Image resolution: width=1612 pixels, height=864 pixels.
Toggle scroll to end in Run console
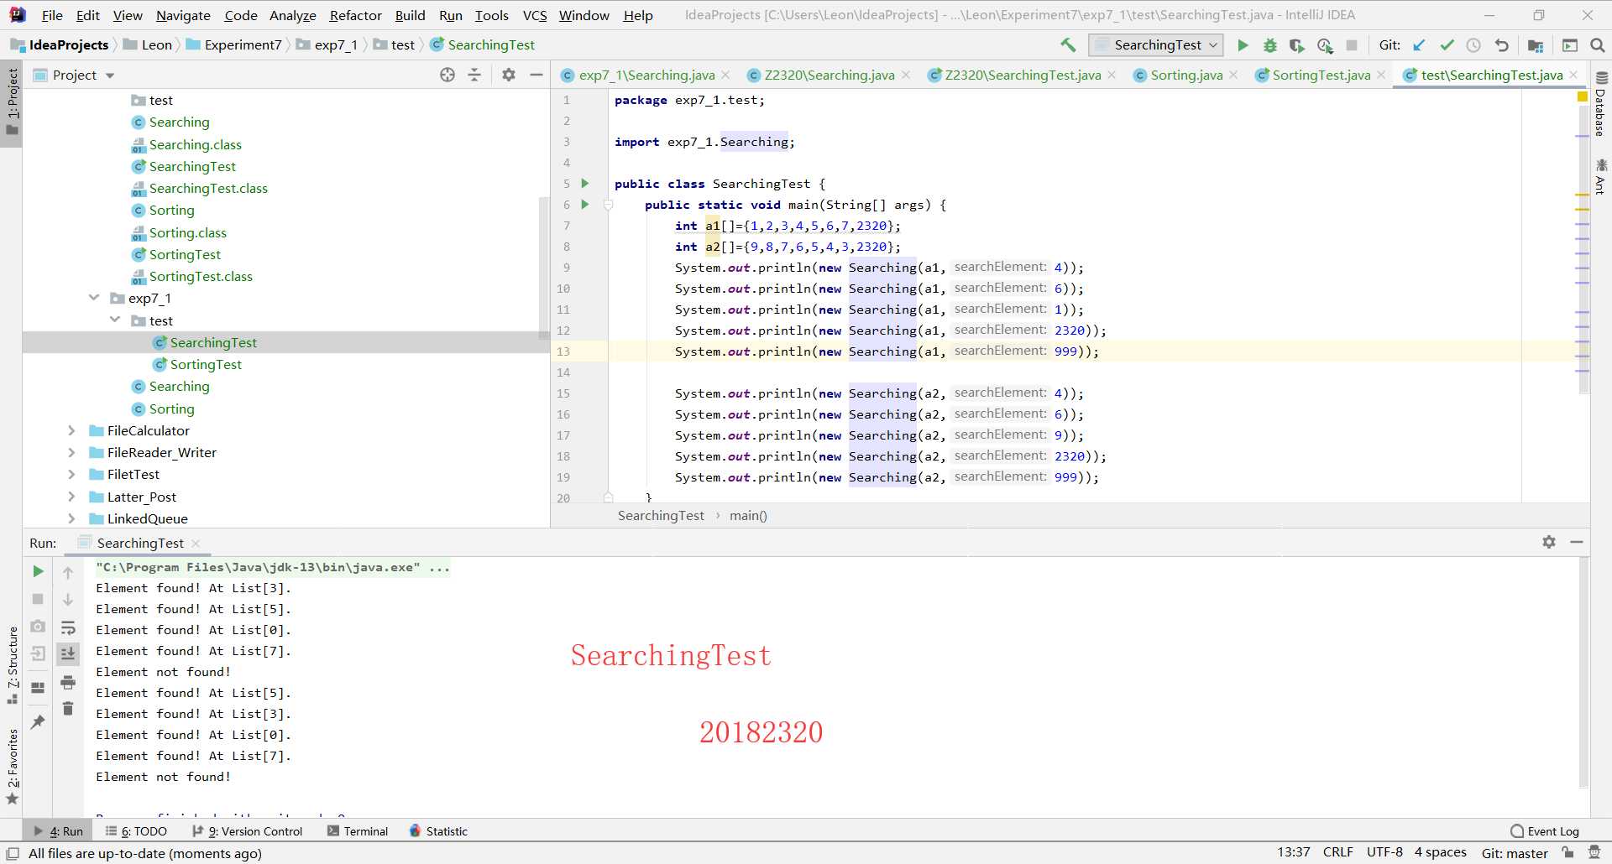pyautogui.click(x=68, y=653)
